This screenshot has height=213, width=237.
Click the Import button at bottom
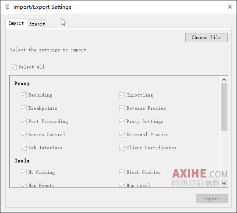(212, 199)
